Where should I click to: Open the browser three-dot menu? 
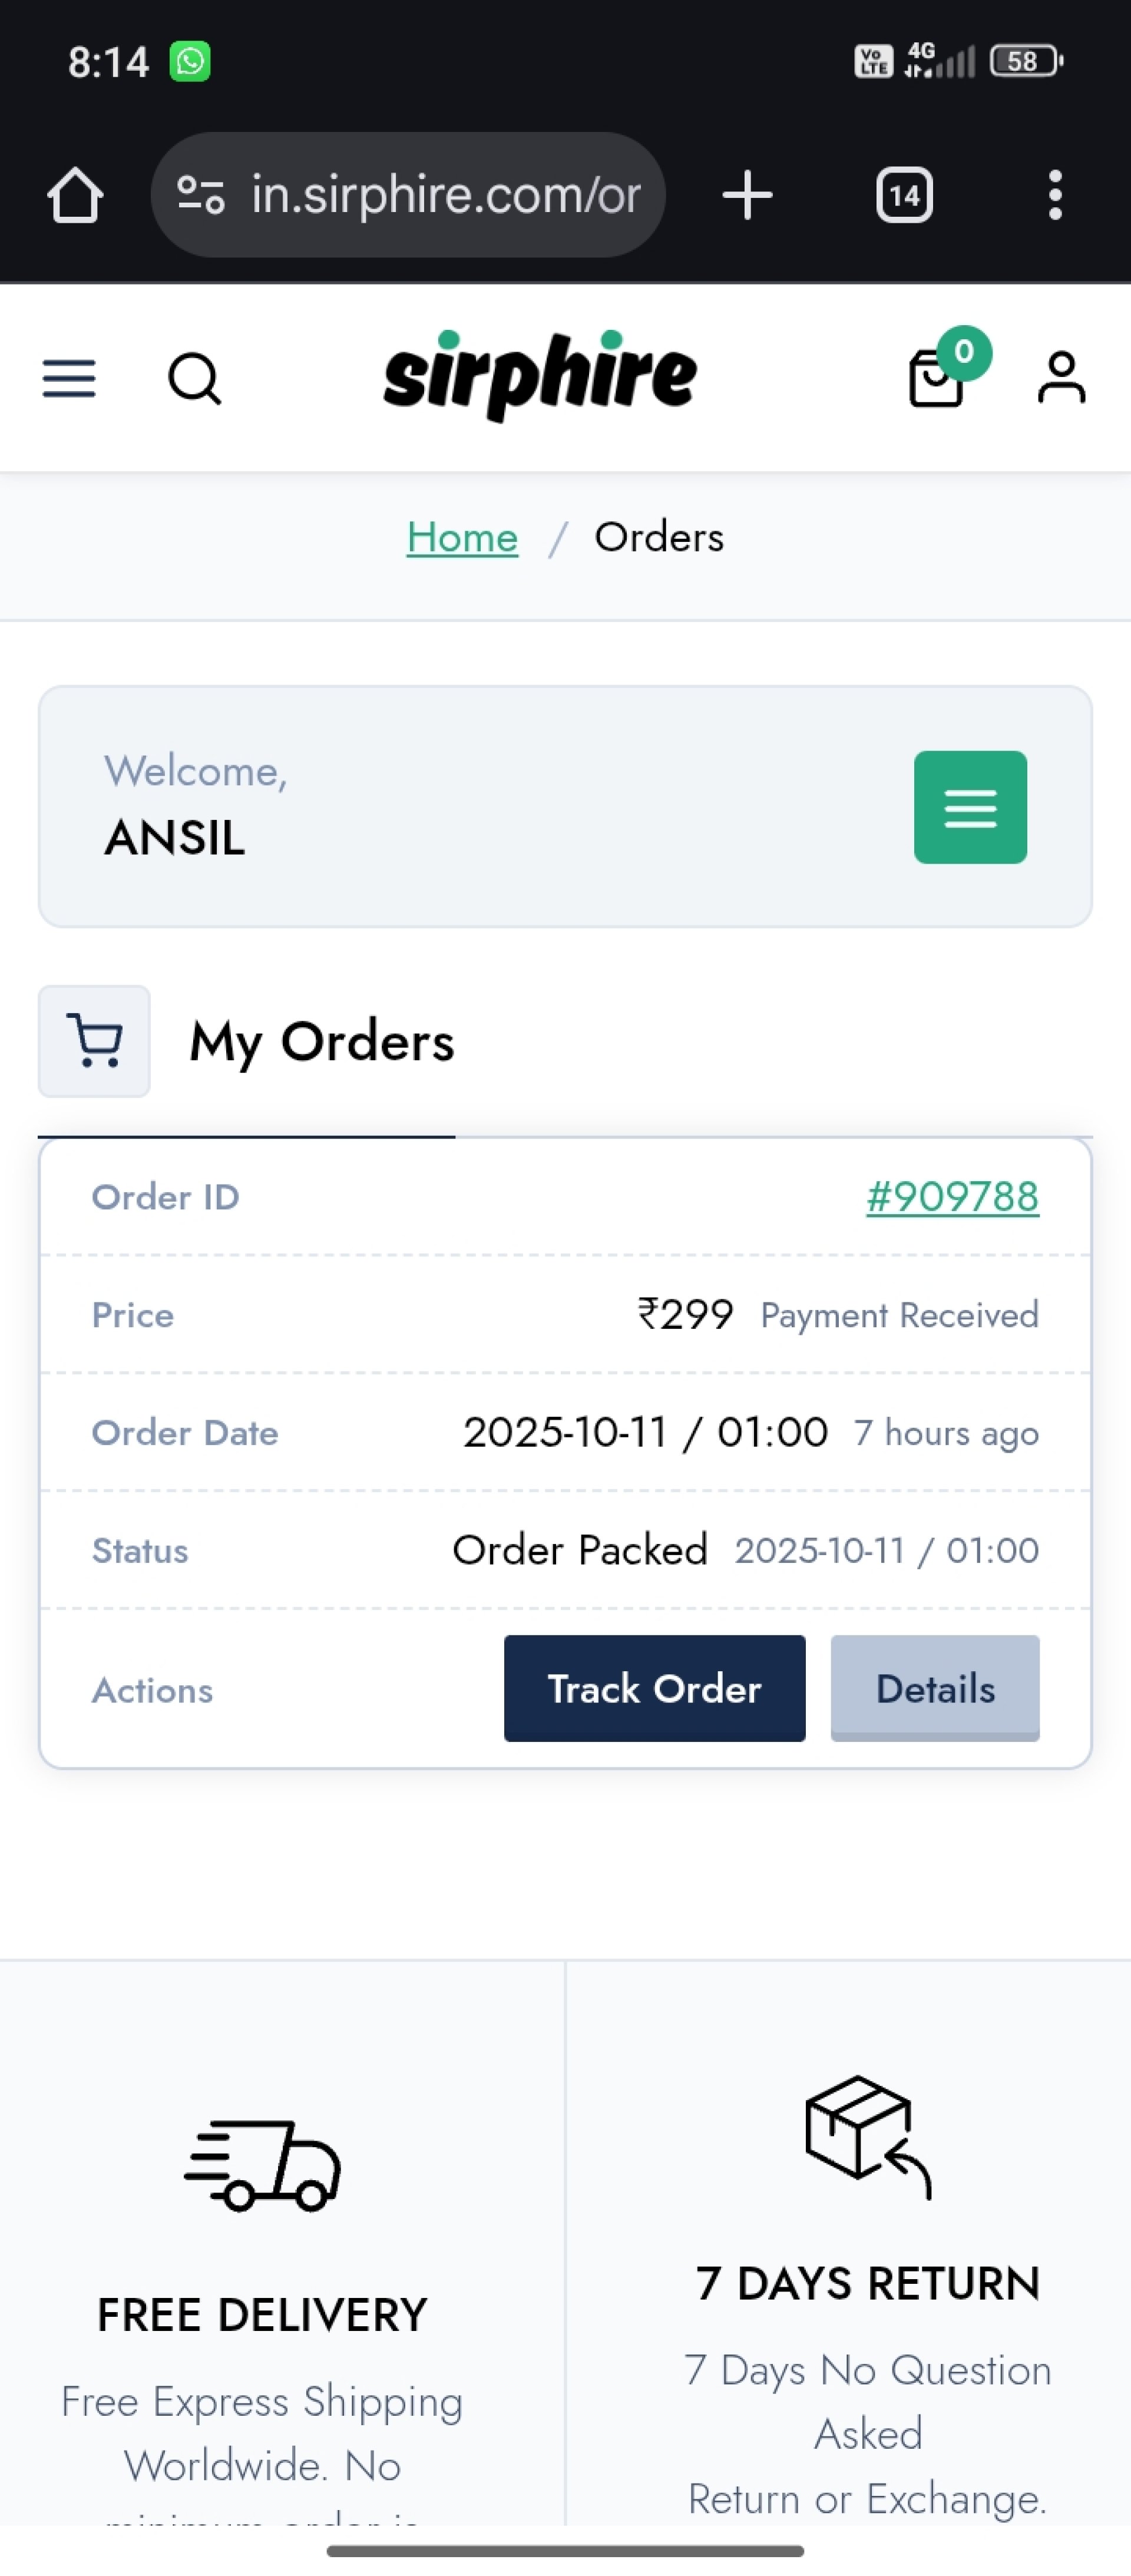pyautogui.click(x=1054, y=195)
